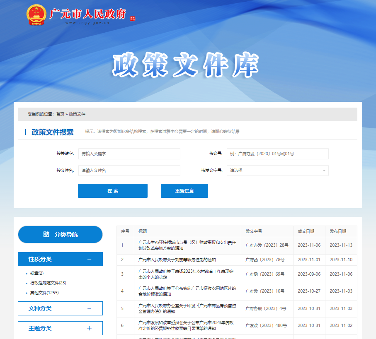Click into the 按文号 document number field
The width and height of the screenshot is (376, 339).
[277, 154]
